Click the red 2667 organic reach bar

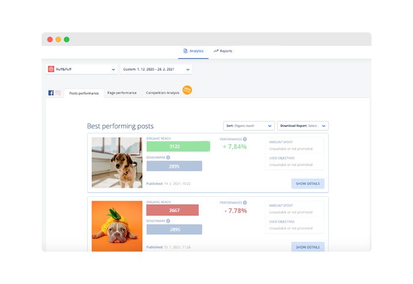coord(173,210)
